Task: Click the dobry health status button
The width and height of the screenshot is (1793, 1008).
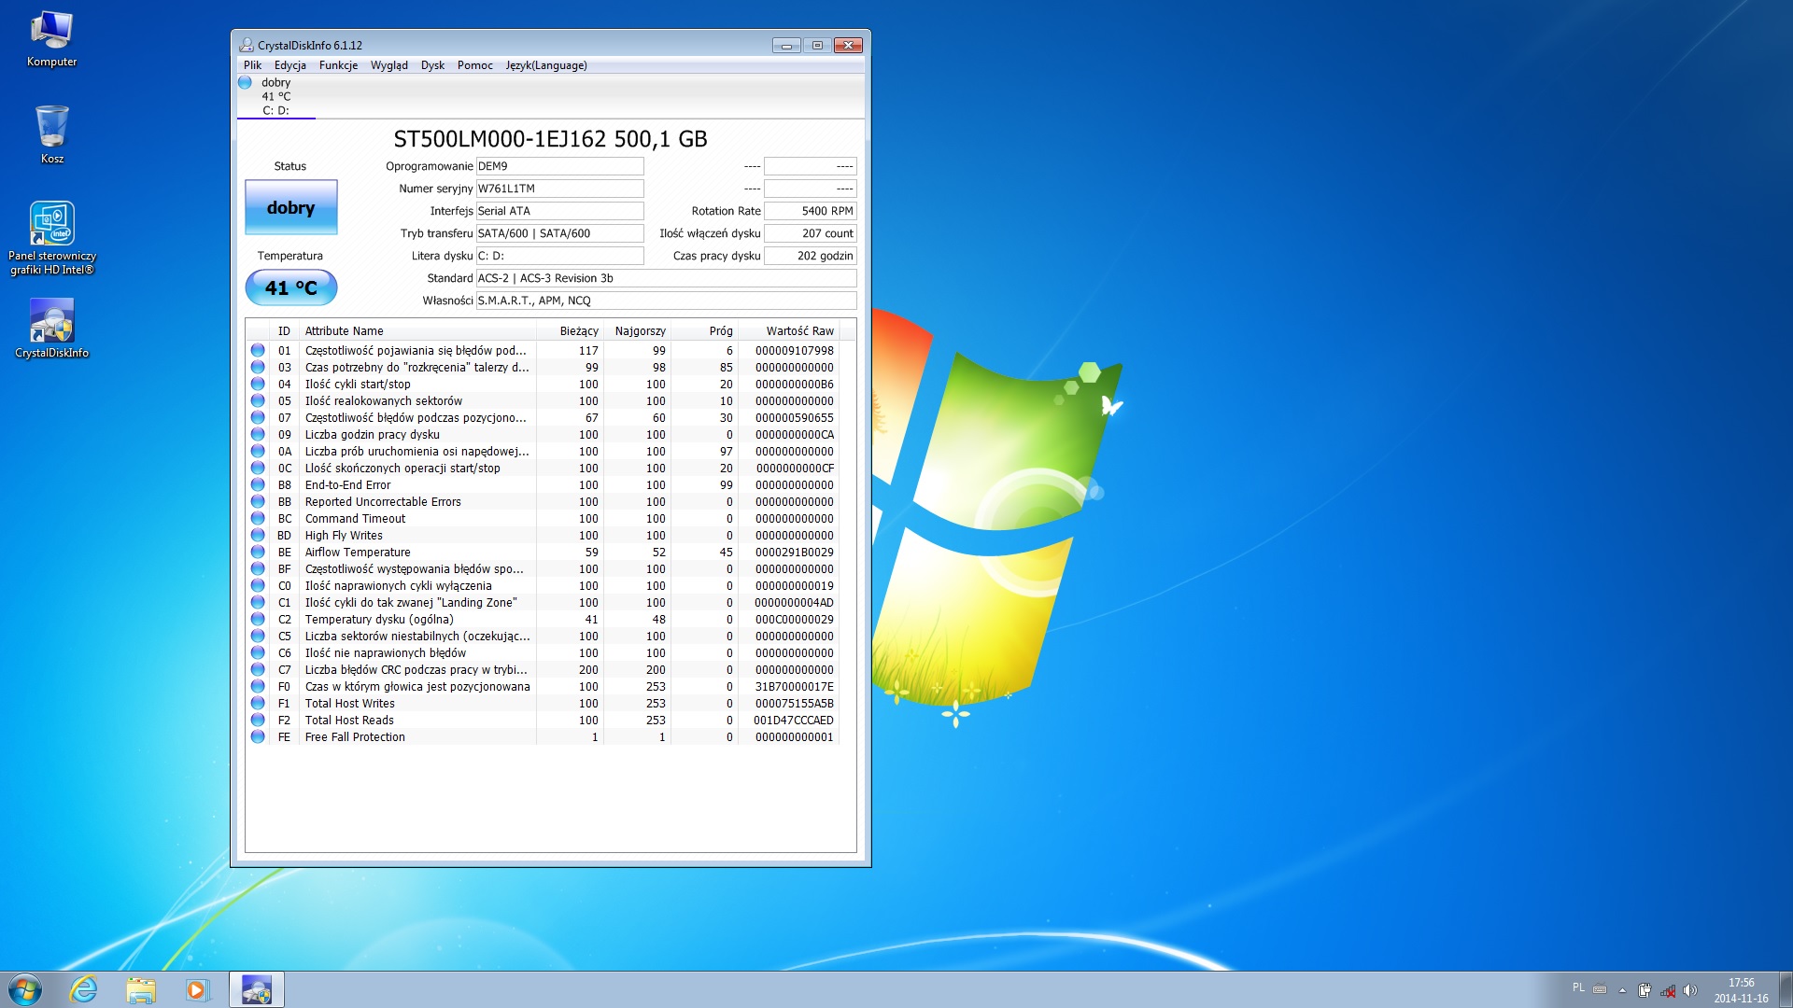Action: [x=290, y=207]
